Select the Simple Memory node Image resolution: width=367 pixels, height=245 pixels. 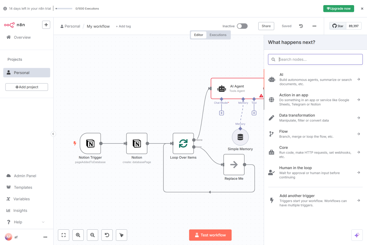240,137
